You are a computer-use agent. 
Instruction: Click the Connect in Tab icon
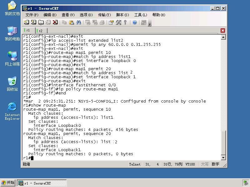41,22
